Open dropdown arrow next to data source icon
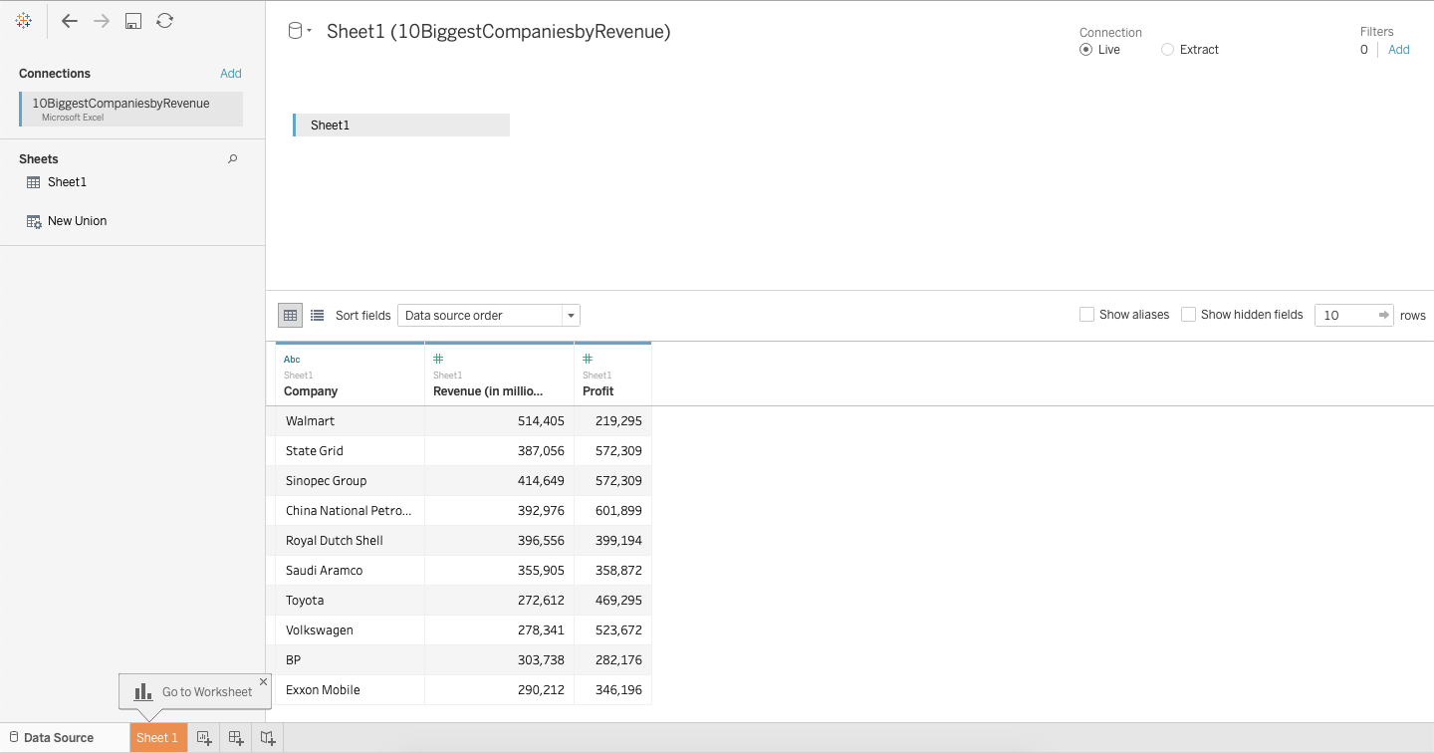Image resolution: width=1434 pixels, height=753 pixels. [309, 32]
